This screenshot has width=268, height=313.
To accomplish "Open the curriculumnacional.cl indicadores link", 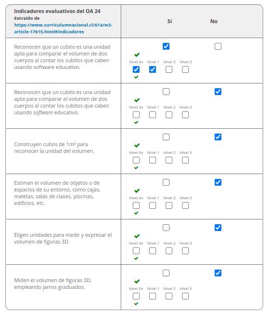I will pos(63,28).
